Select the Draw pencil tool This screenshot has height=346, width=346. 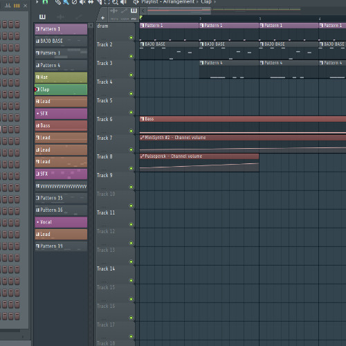coord(58,2)
